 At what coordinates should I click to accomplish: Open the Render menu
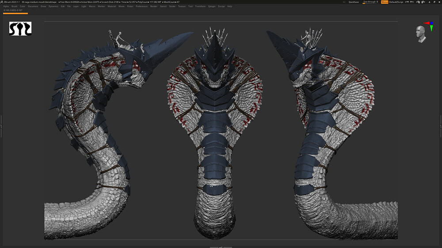click(154, 7)
